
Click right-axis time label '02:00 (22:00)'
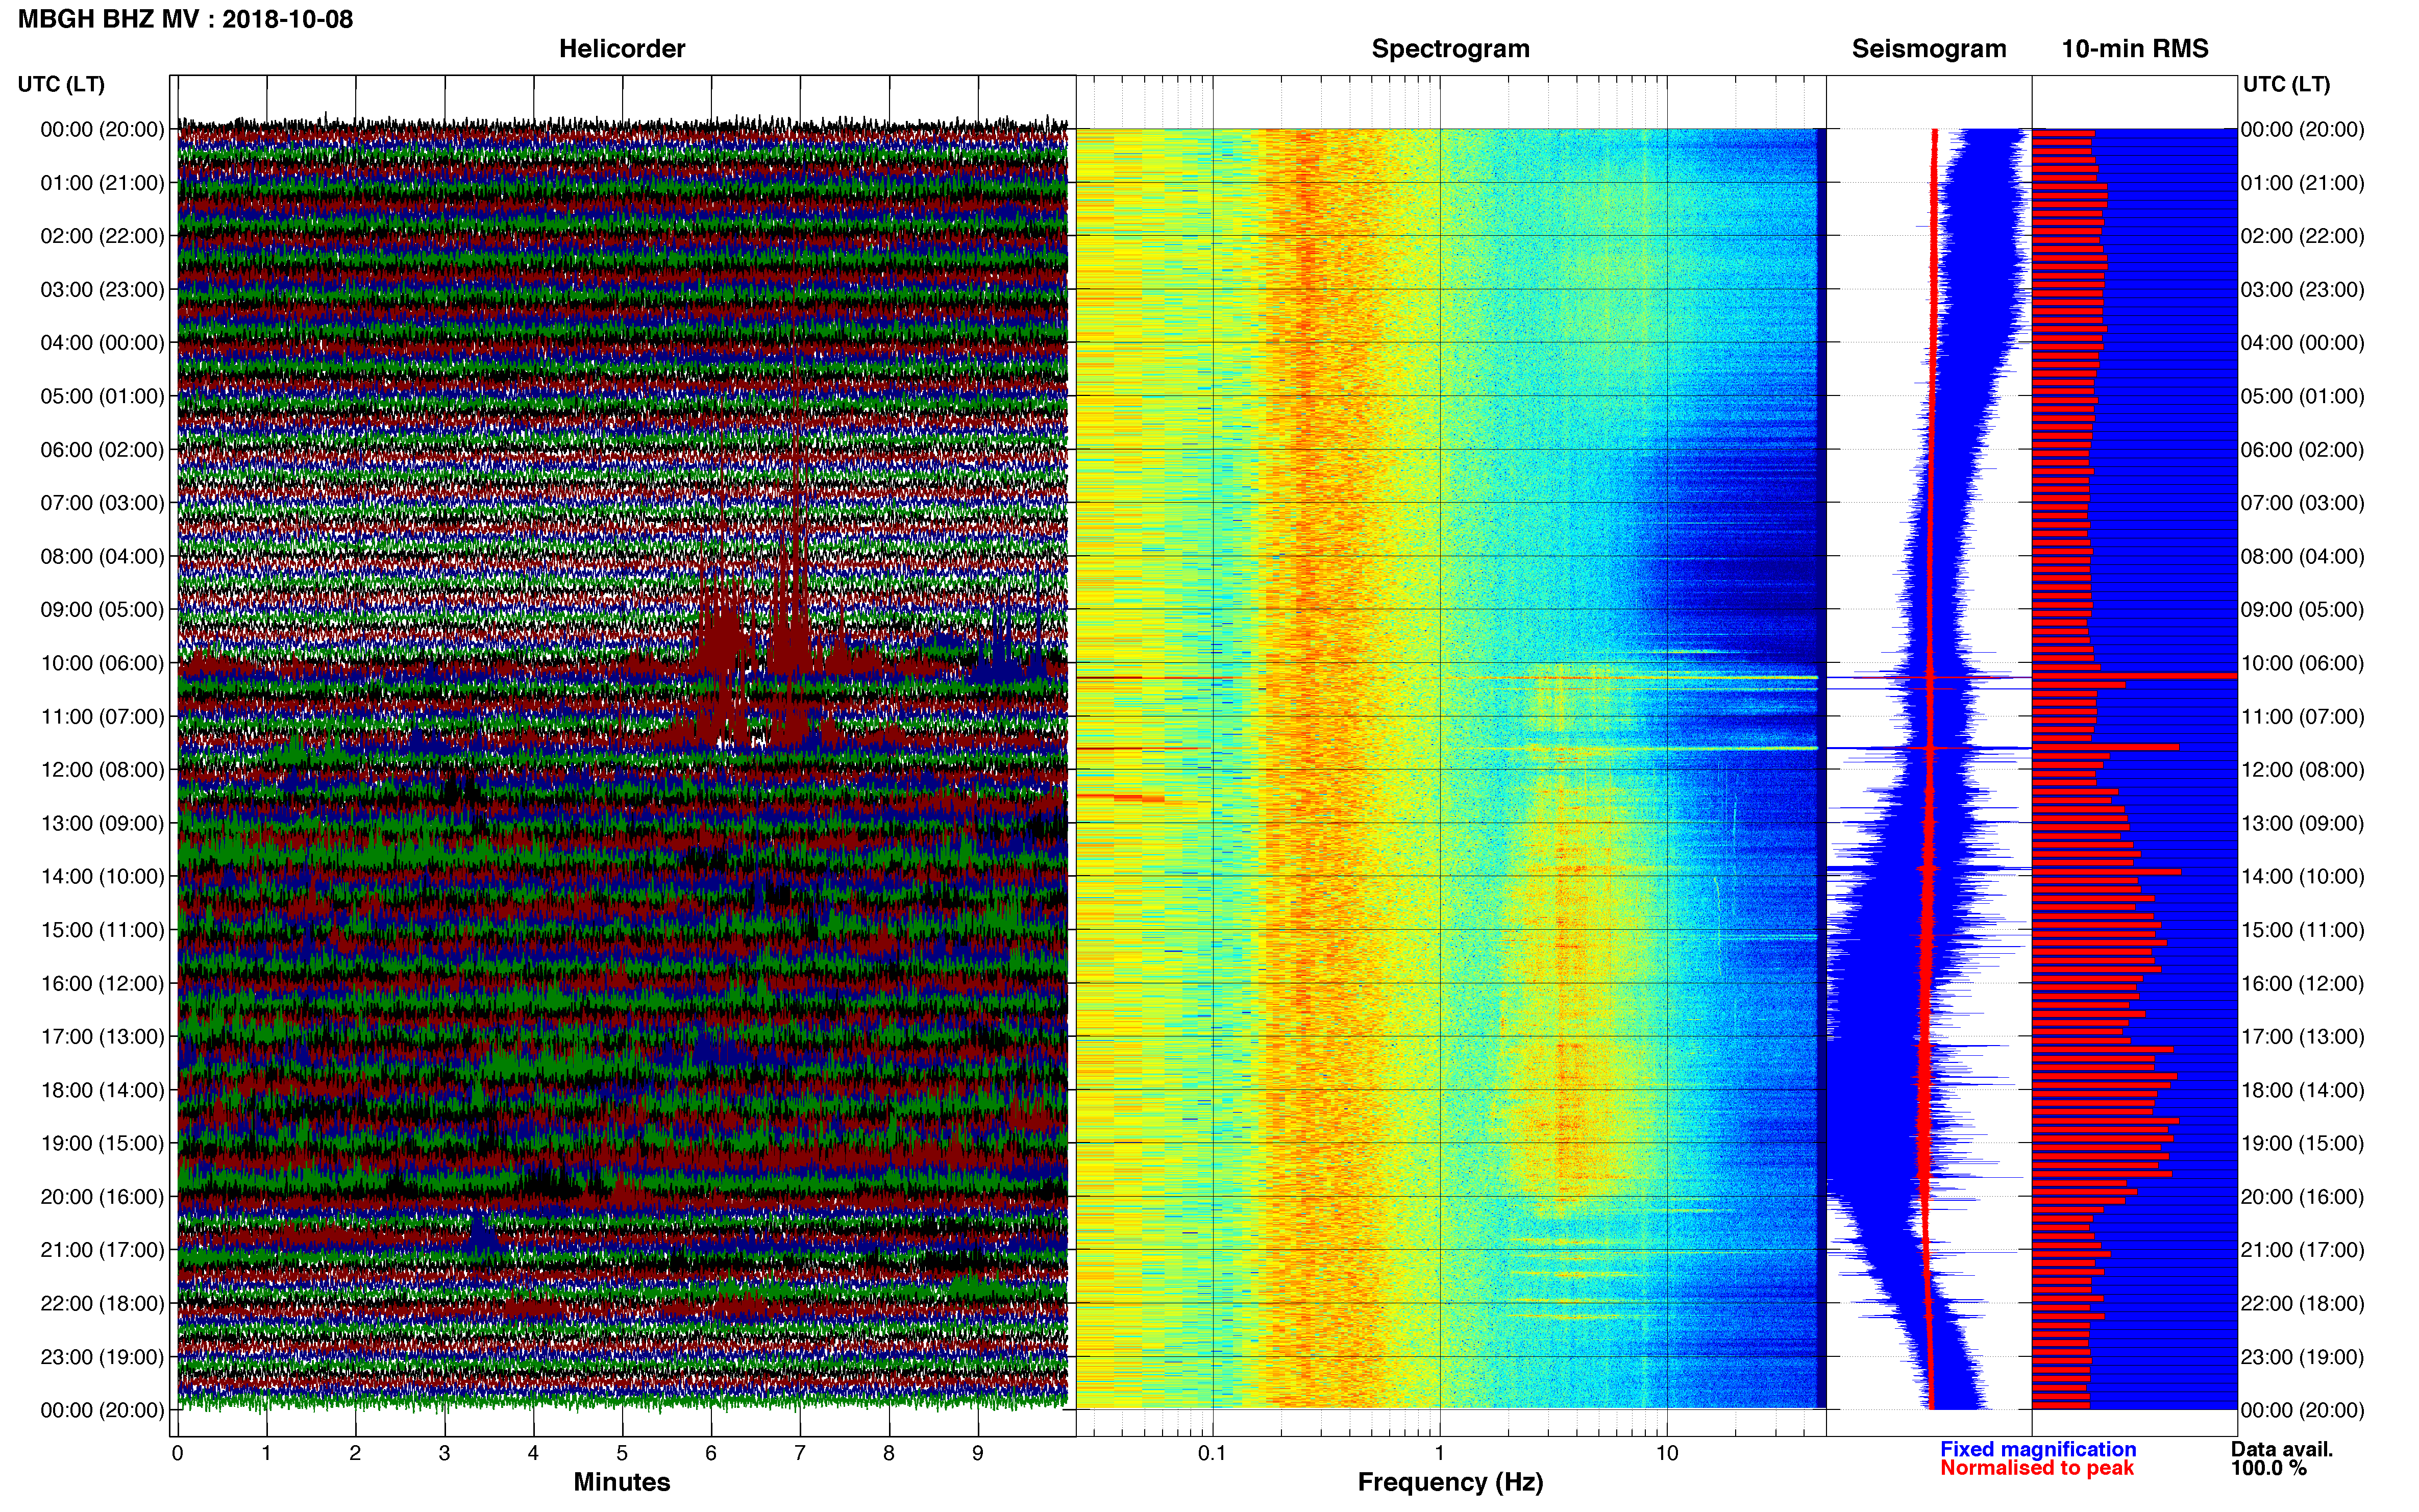(2302, 236)
